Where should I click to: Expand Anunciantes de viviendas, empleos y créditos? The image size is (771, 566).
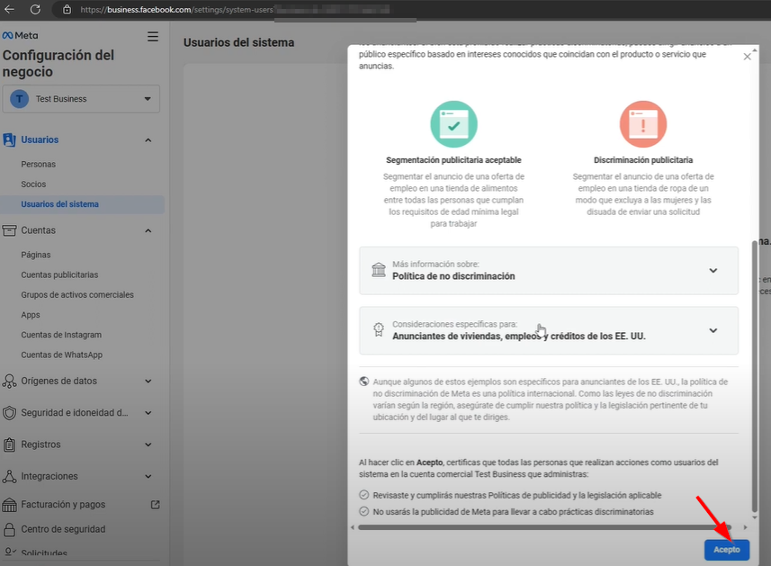549,330
